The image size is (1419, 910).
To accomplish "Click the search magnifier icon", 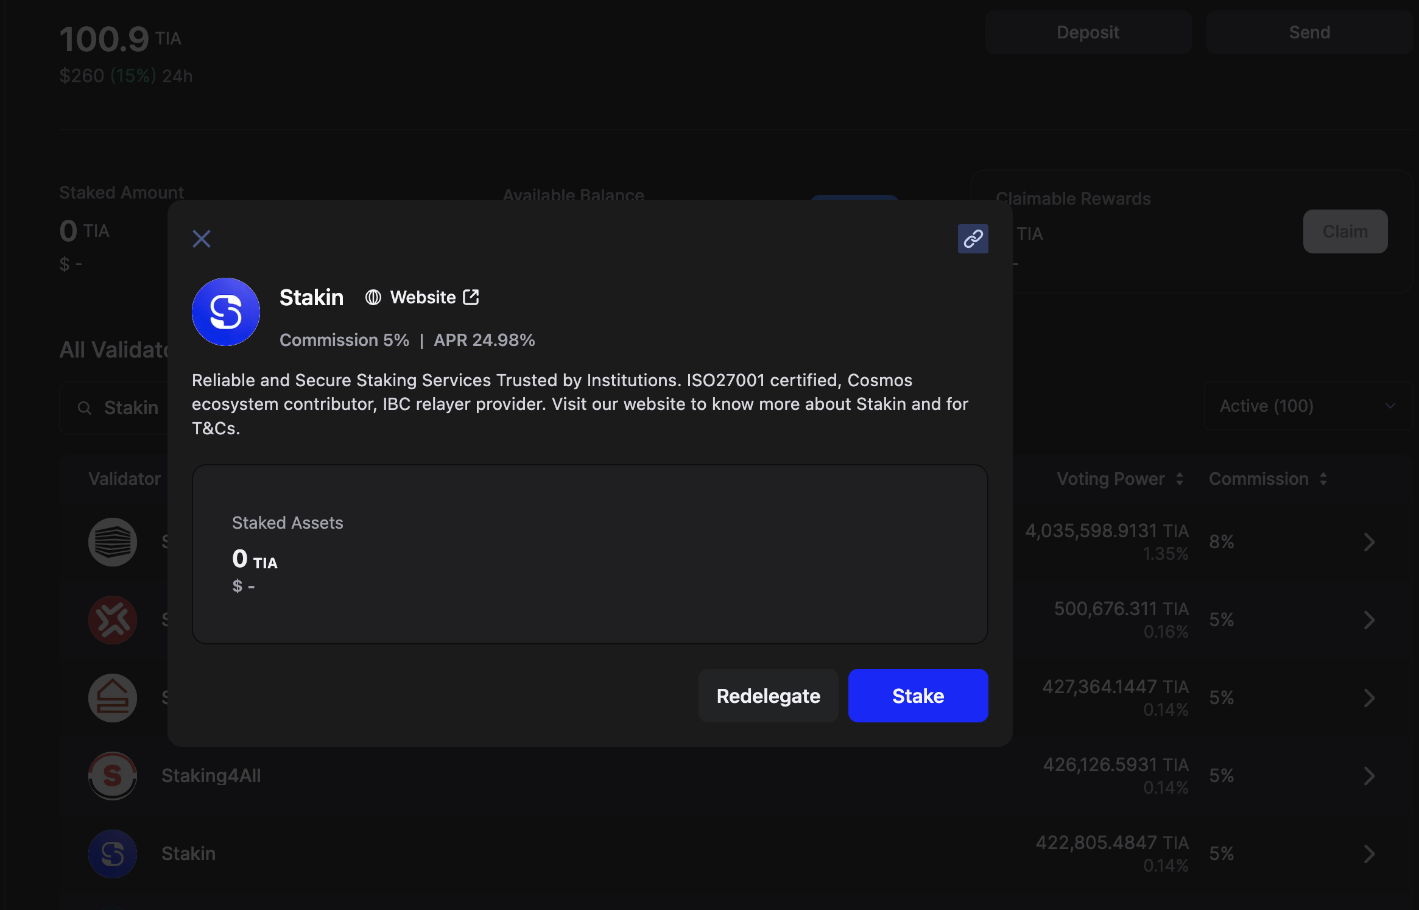I will click(85, 408).
